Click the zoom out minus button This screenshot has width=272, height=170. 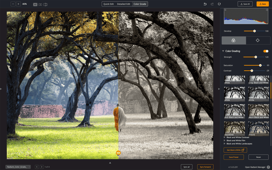coord(13,4)
